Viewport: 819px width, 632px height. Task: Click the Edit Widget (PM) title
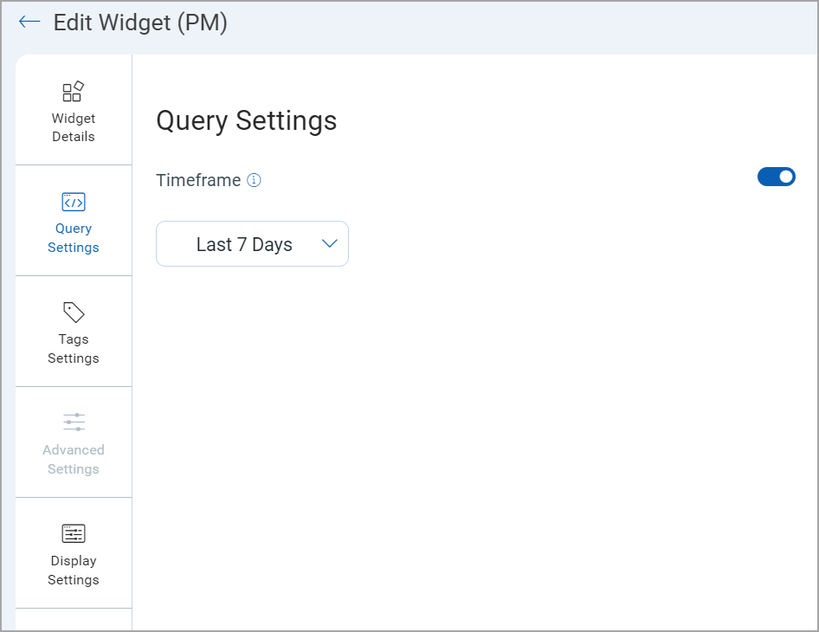click(140, 23)
